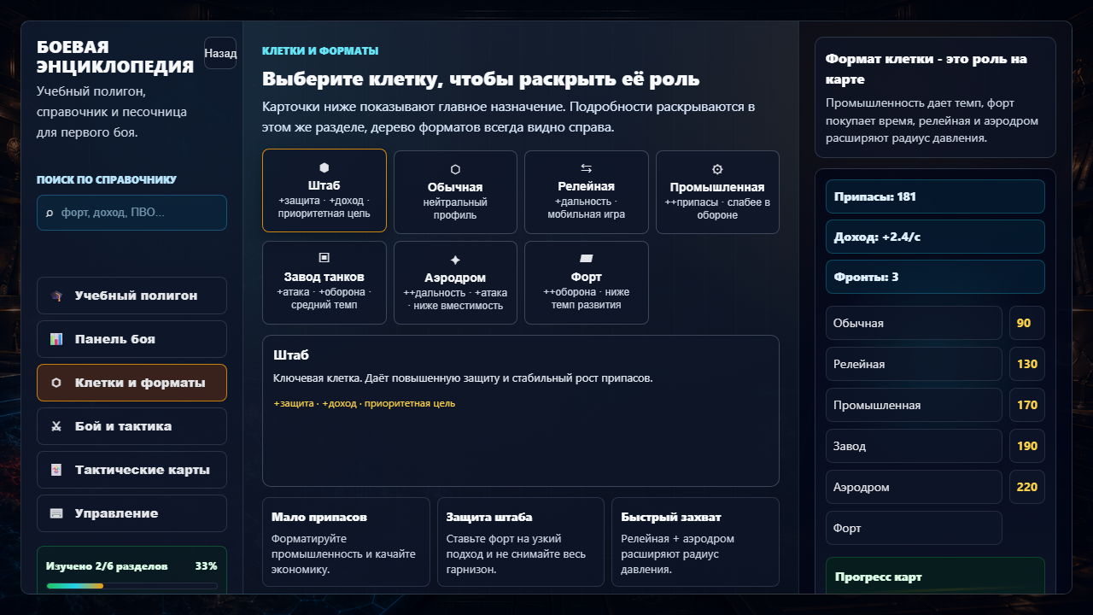Select Завод in the format tree
This screenshot has height=615, width=1093.
point(914,446)
